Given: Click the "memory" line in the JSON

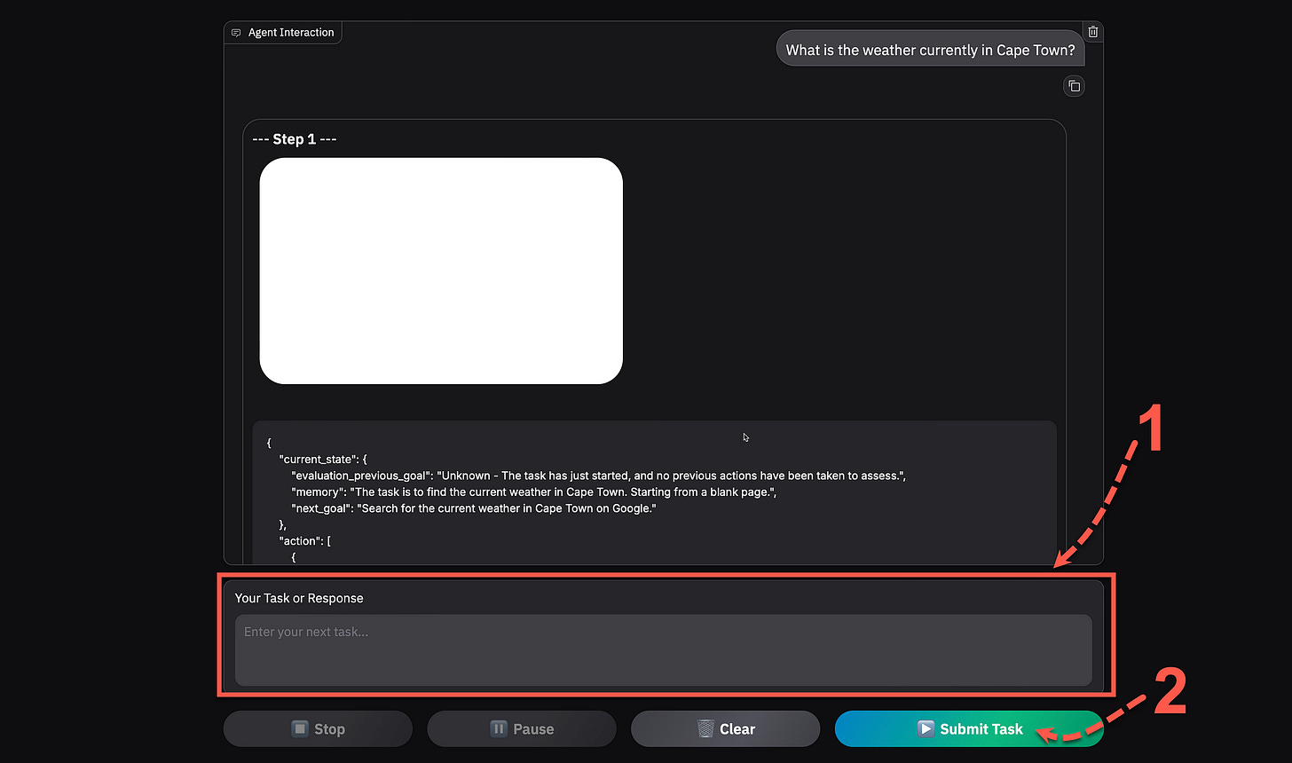Looking at the screenshot, I should [534, 492].
